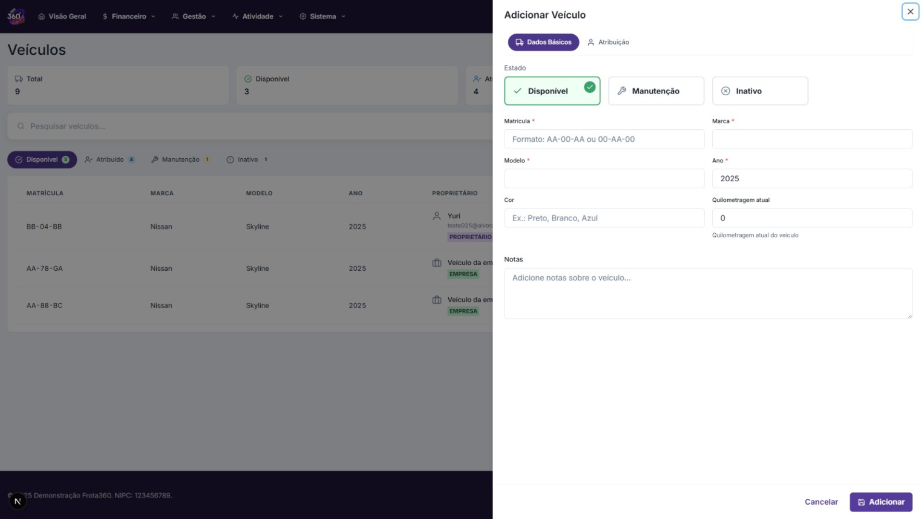Focus the Matrícula input field

click(x=604, y=139)
